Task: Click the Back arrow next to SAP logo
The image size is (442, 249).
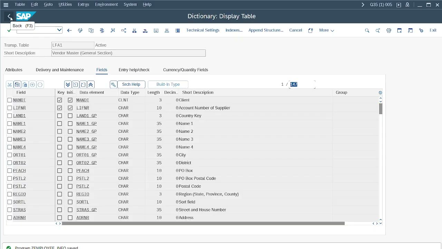Action: (x=9, y=16)
